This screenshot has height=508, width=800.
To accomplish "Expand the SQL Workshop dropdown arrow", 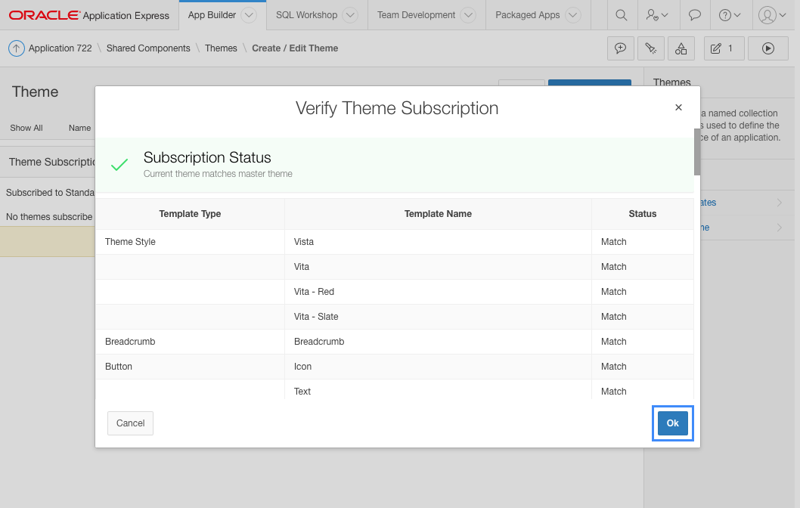I will 349,15.
